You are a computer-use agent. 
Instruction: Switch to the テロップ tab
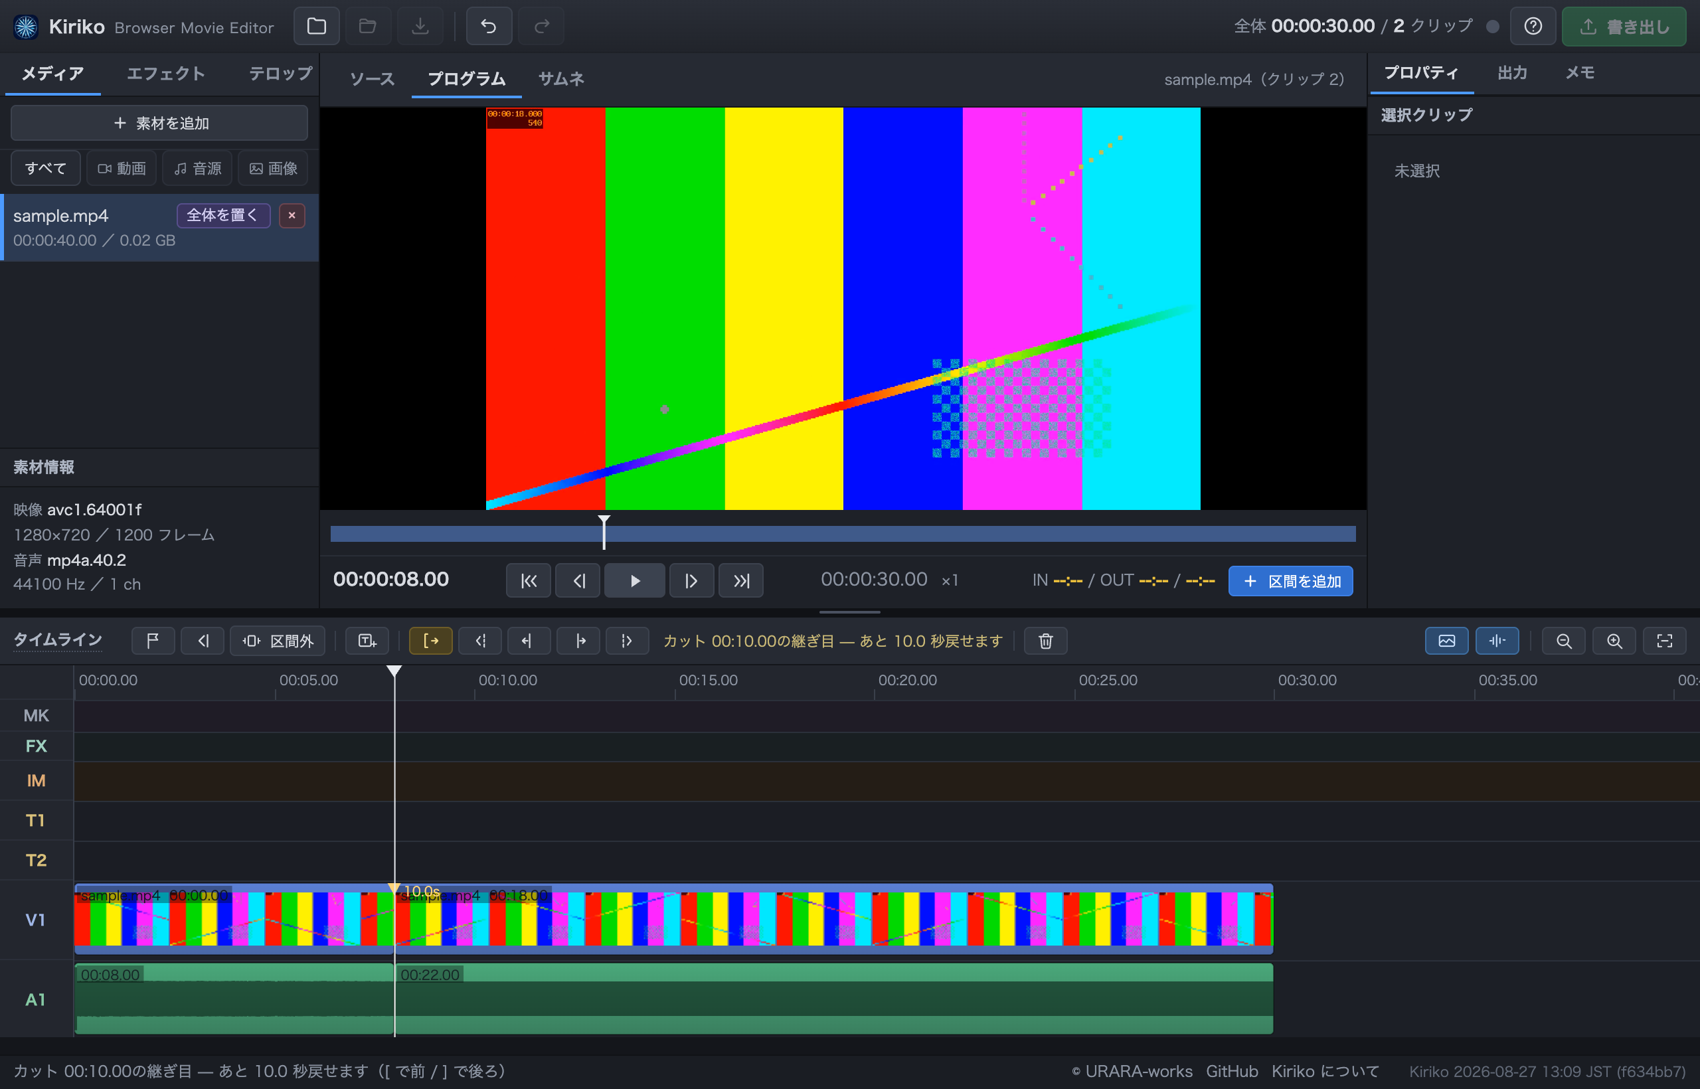pos(280,74)
